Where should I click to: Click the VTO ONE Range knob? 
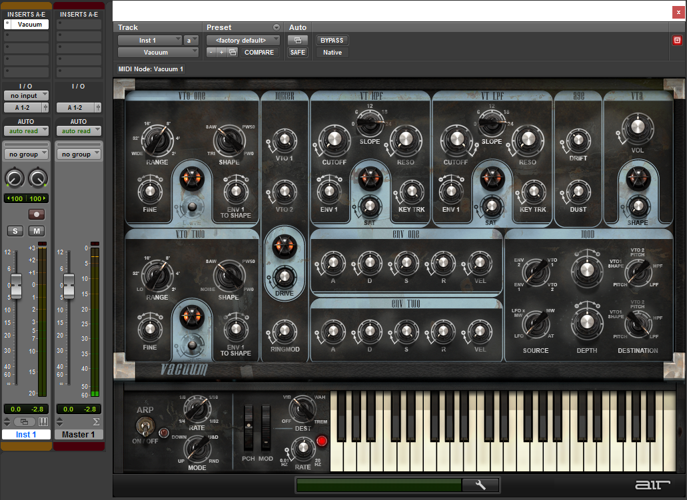[157, 140]
